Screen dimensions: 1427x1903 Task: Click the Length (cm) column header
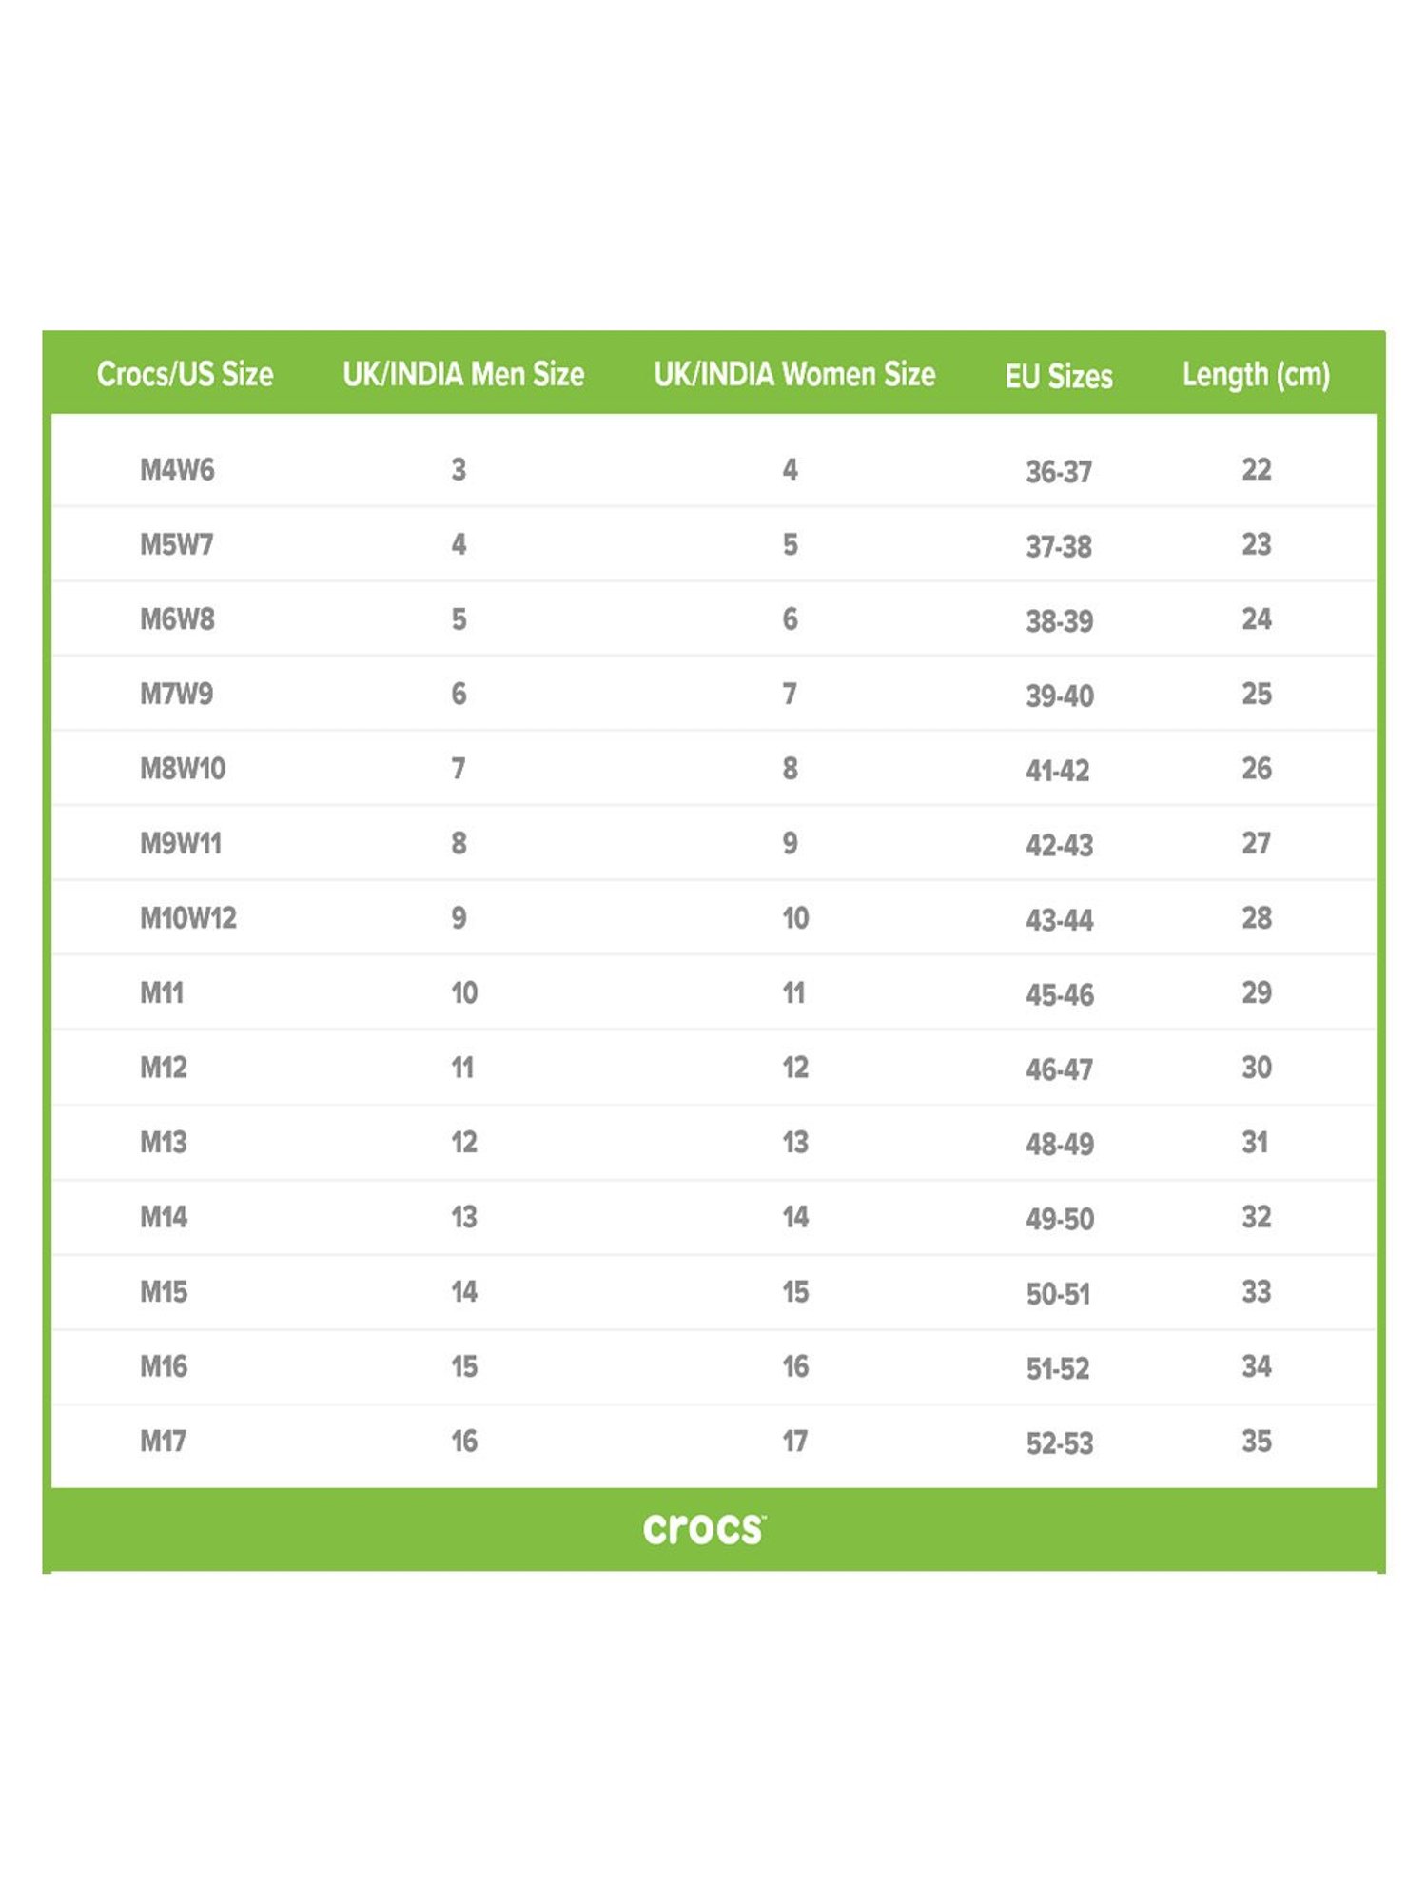[x=1256, y=375]
